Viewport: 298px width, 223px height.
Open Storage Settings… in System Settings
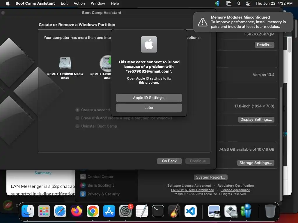256,163
